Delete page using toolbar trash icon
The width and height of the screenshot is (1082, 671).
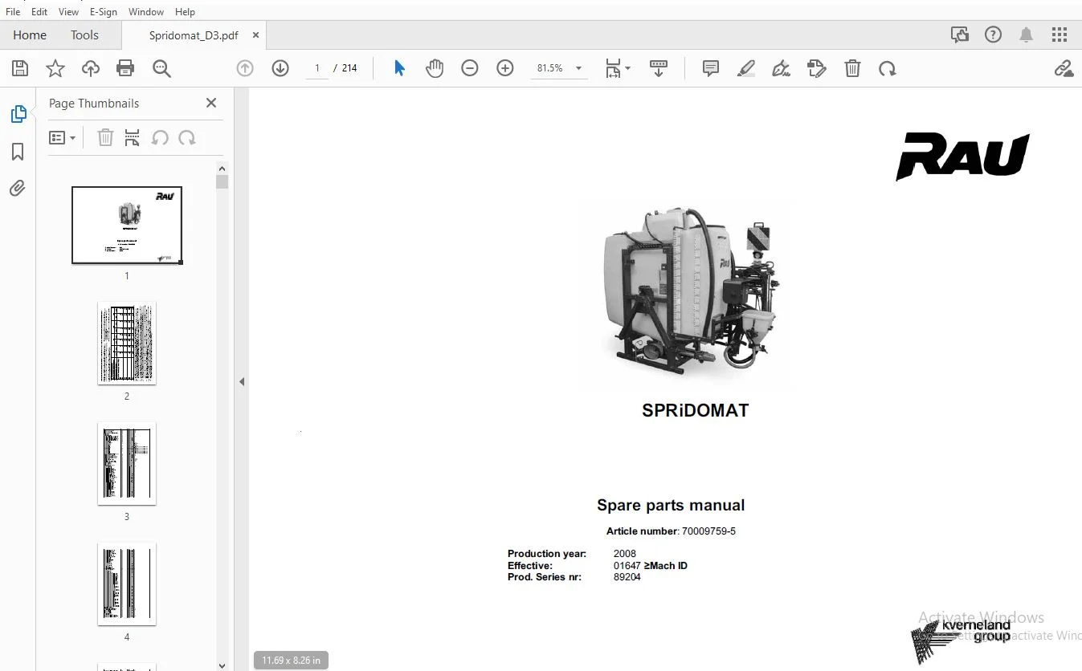pyautogui.click(x=852, y=68)
